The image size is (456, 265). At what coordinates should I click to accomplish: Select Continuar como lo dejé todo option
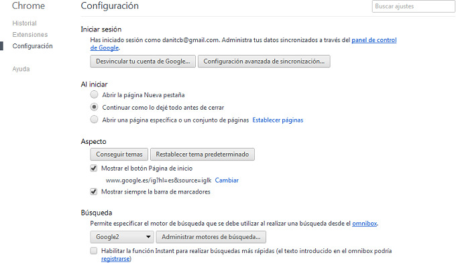tap(94, 107)
